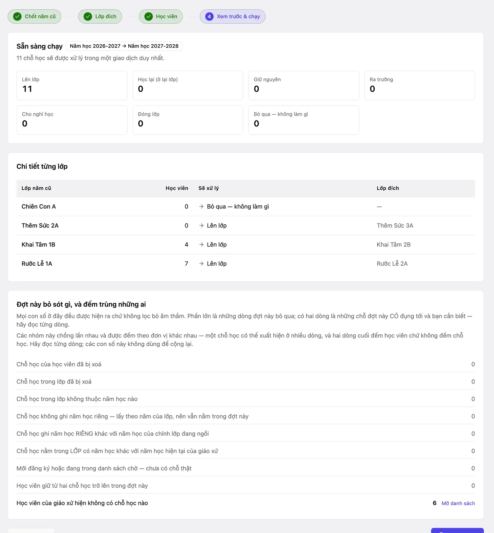This screenshot has height=533, width=494.
Task: Click the class name "Khai Tâm 1B"
Action: coord(38,245)
